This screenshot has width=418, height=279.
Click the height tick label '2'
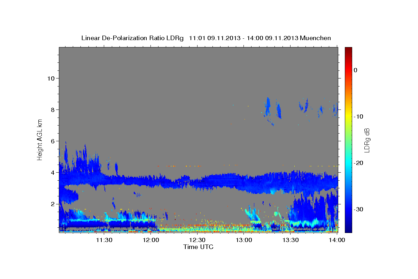[x=53, y=204]
